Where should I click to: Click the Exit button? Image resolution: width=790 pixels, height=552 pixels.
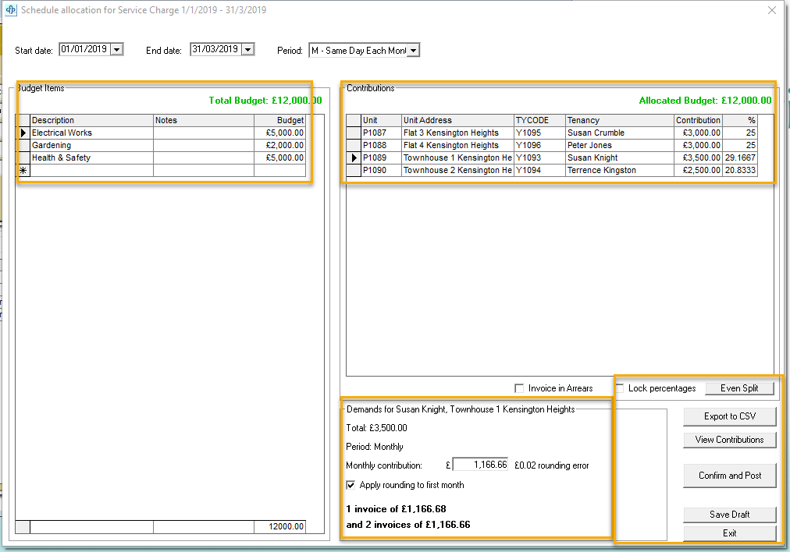pos(730,533)
